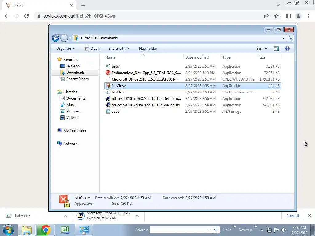Open options chevron for baby.exe download
Image resolution: width=315 pixels, height=236 pixels.
(x=66, y=216)
